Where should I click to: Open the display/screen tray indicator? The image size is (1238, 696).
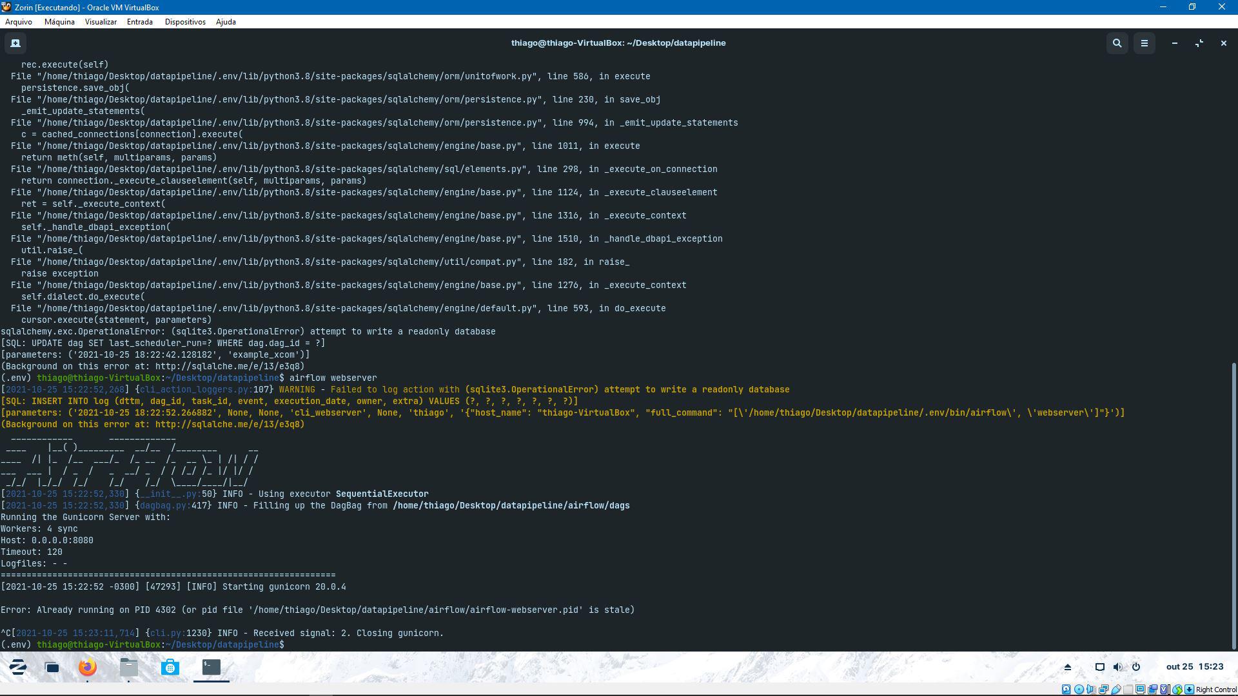pos(1100,667)
